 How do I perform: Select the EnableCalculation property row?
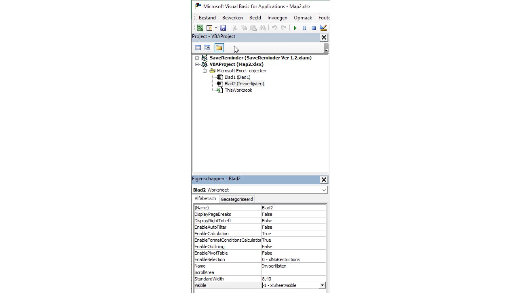pyautogui.click(x=260, y=234)
